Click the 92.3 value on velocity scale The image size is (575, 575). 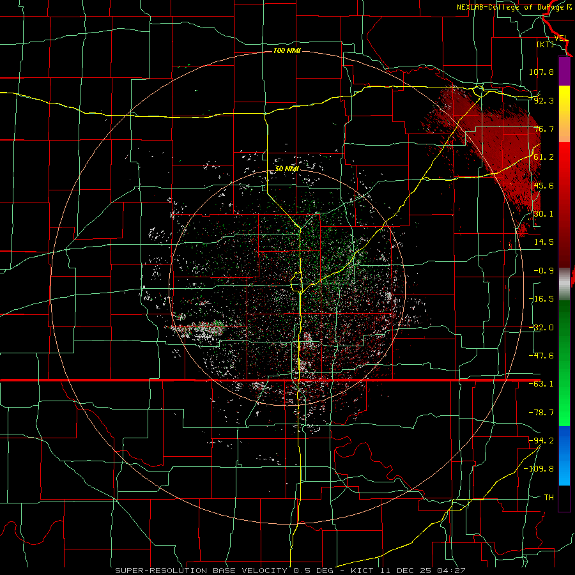coord(544,100)
